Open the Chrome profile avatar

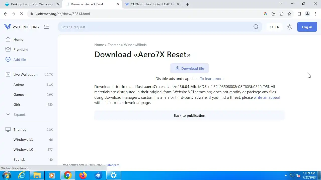point(307,14)
